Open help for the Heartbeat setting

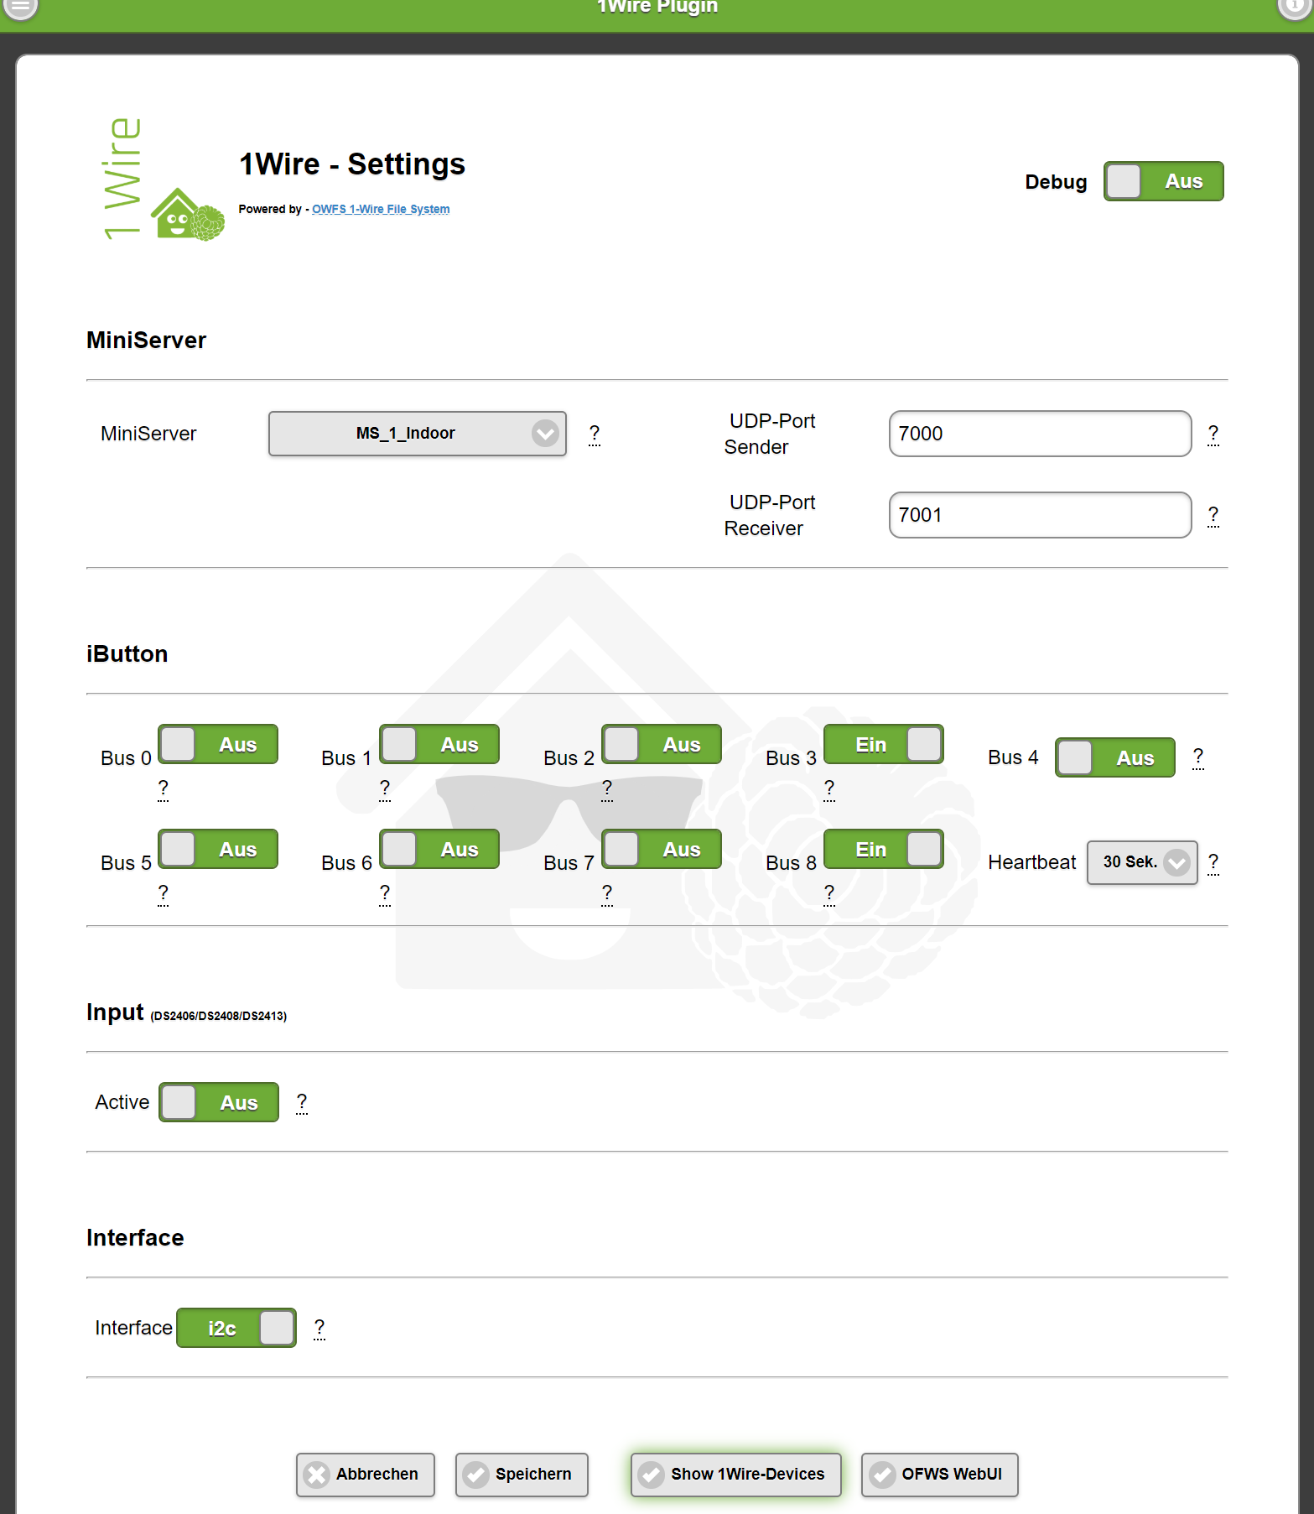(1213, 863)
